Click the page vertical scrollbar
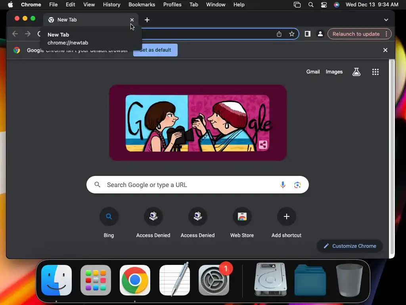The height and width of the screenshot is (305, 406). tap(392, 157)
